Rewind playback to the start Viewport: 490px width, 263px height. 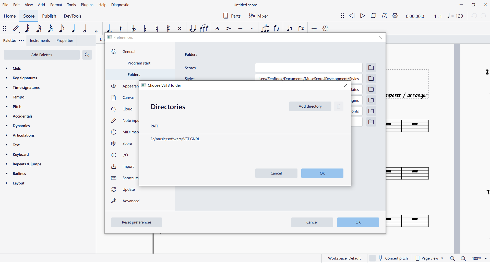[352, 16]
